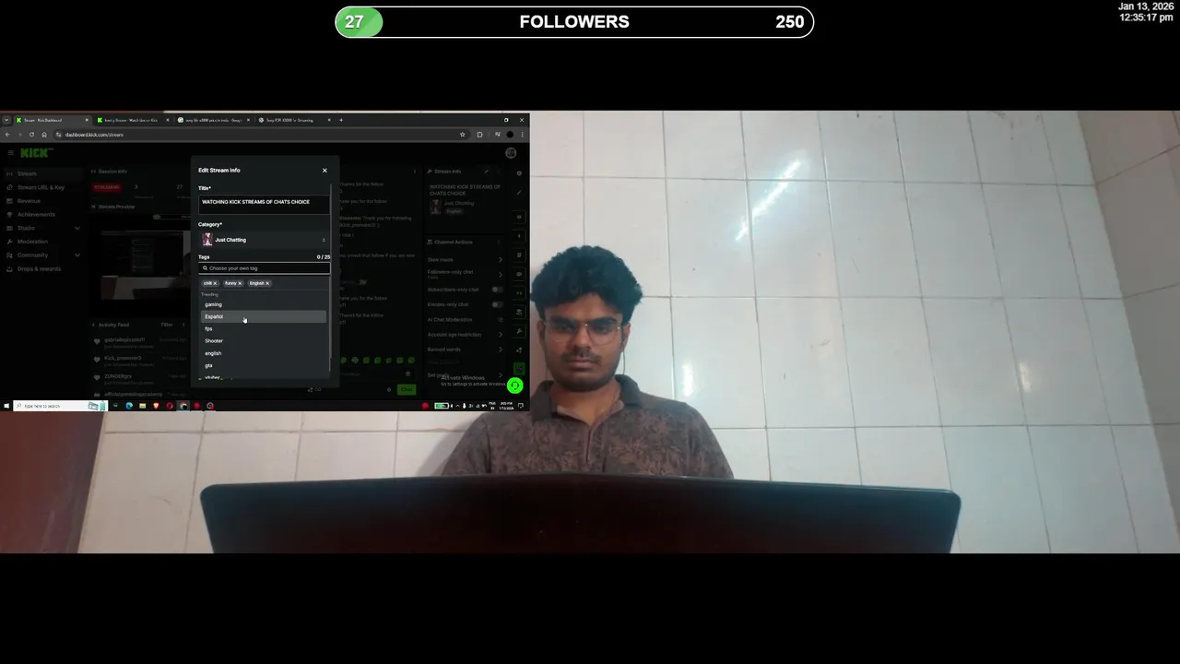Viewport: 1180px width, 664px height.
Task: Click the stream Title text field
Action: (264, 205)
